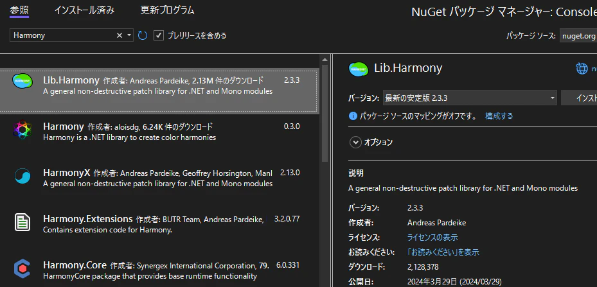Click version 6.0.331 in Harmony.Core row
Screen dimensions: 597x287
[288, 265]
